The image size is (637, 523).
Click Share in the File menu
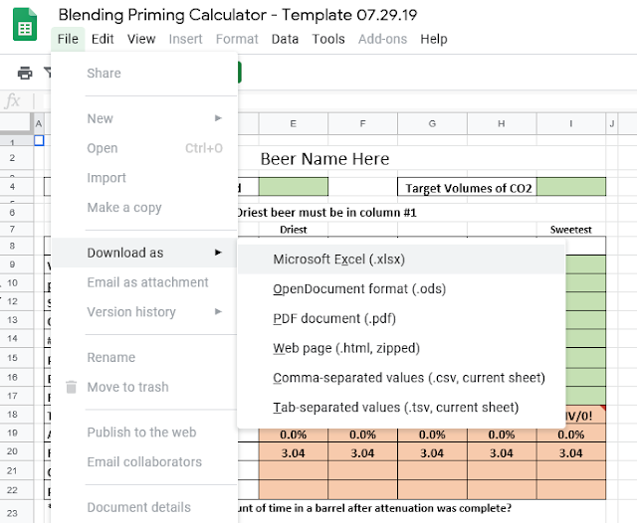tap(104, 73)
